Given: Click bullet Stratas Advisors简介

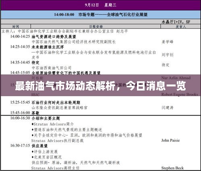Looking at the screenshot, I should click(53, 124).
